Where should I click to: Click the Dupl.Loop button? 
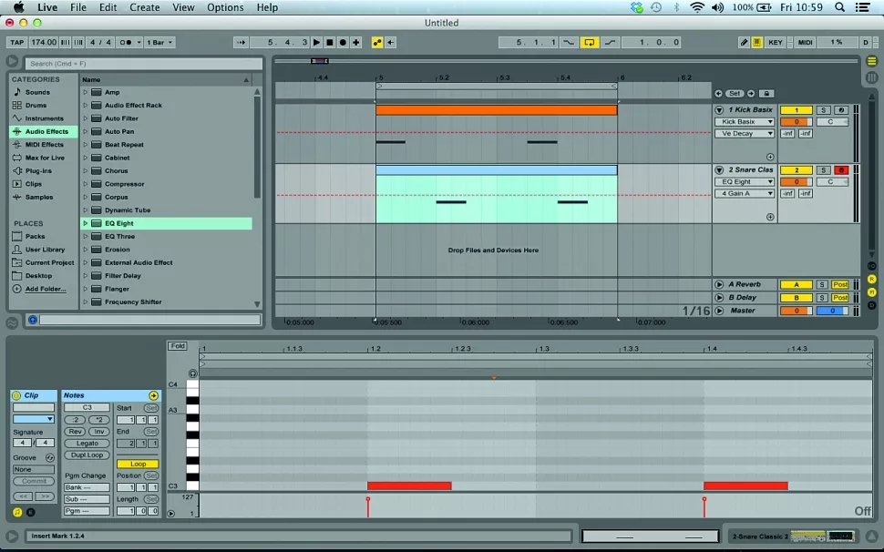[x=87, y=455]
